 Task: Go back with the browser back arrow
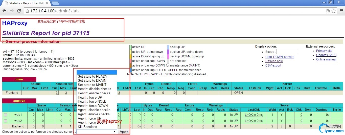click(x=4, y=11)
